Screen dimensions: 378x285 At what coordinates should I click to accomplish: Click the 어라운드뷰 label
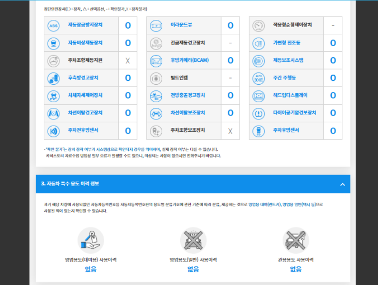(x=181, y=25)
